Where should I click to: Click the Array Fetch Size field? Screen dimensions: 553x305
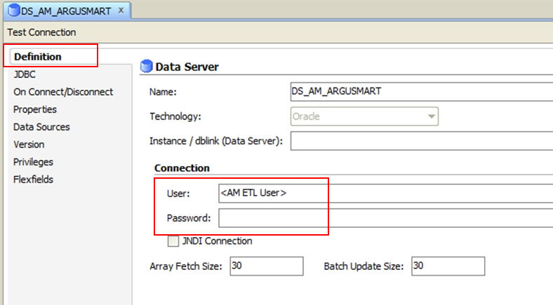tap(267, 266)
